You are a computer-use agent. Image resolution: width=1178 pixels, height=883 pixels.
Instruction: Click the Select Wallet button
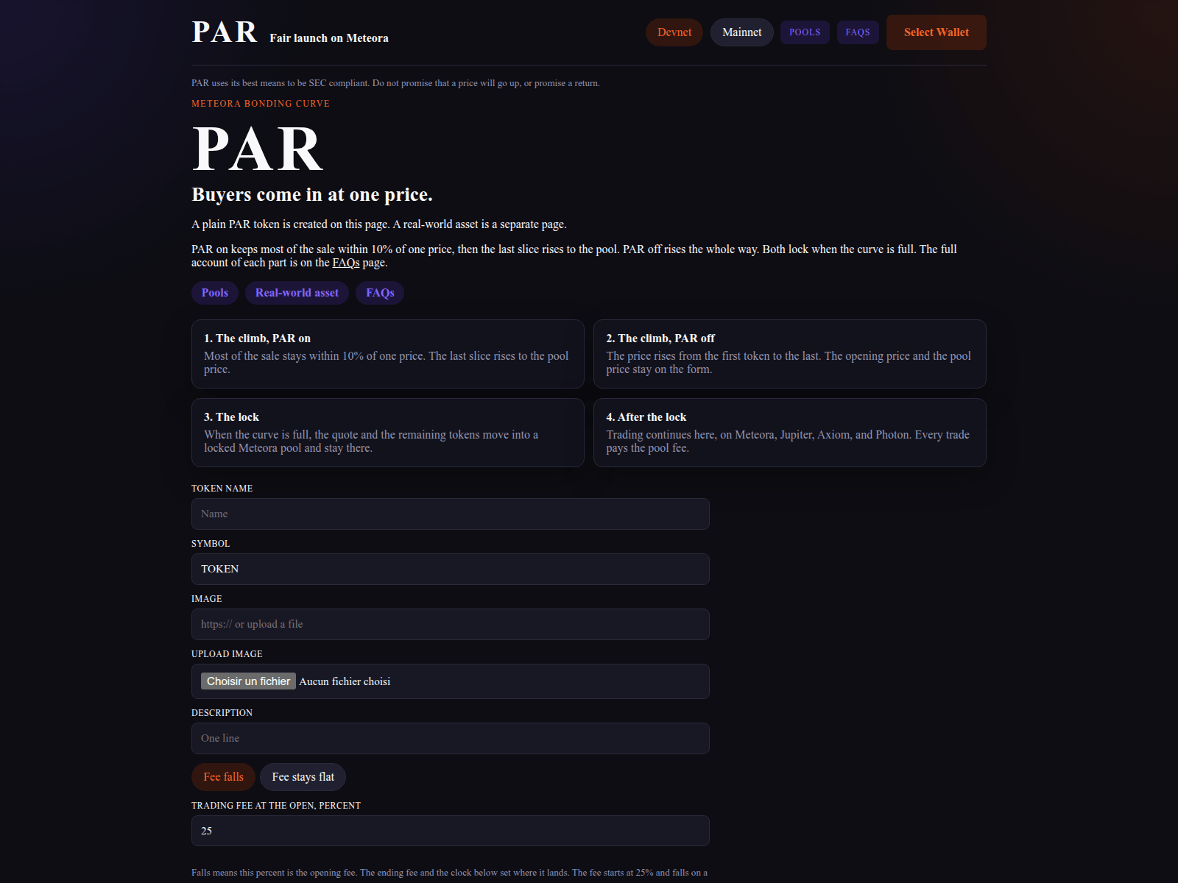[x=936, y=32]
